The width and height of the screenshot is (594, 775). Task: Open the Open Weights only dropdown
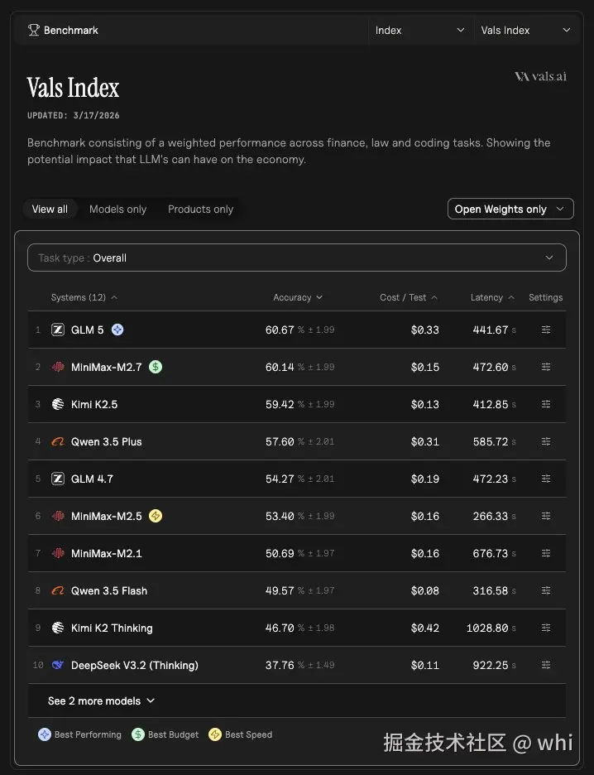[510, 209]
